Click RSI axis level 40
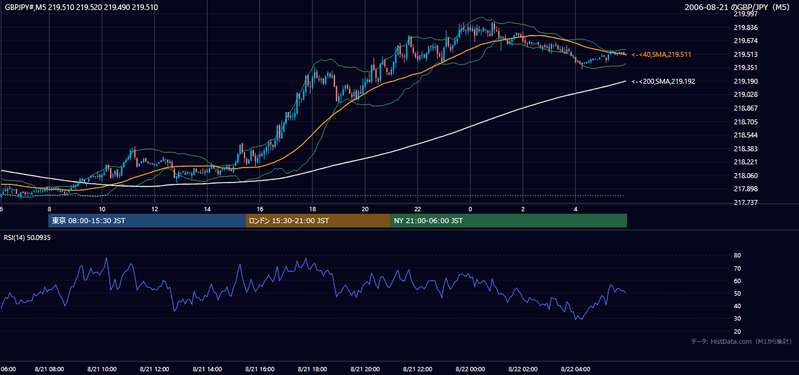 [737, 306]
